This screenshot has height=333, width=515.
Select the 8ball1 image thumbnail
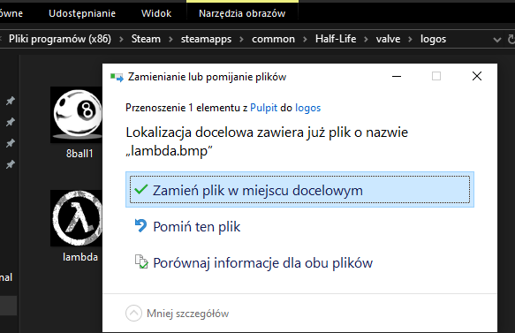tap(77, 115)
